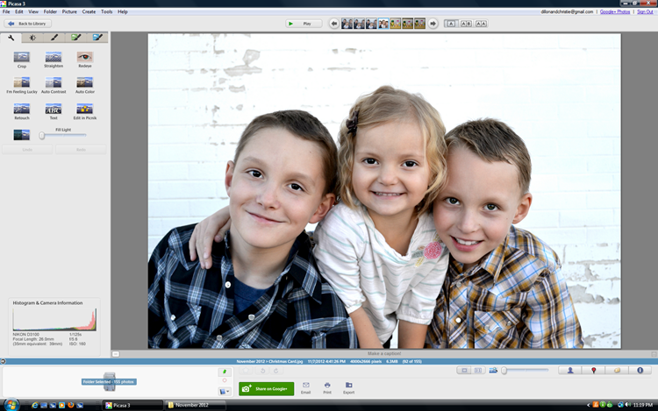The height and width of the screenshot is (411, 658).
Task: Click the Sign Out link
Action: (645, 11)
